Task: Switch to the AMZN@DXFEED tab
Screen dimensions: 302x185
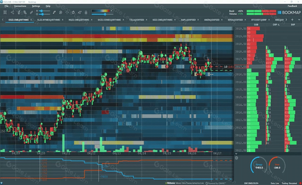Action: point(212,20)
